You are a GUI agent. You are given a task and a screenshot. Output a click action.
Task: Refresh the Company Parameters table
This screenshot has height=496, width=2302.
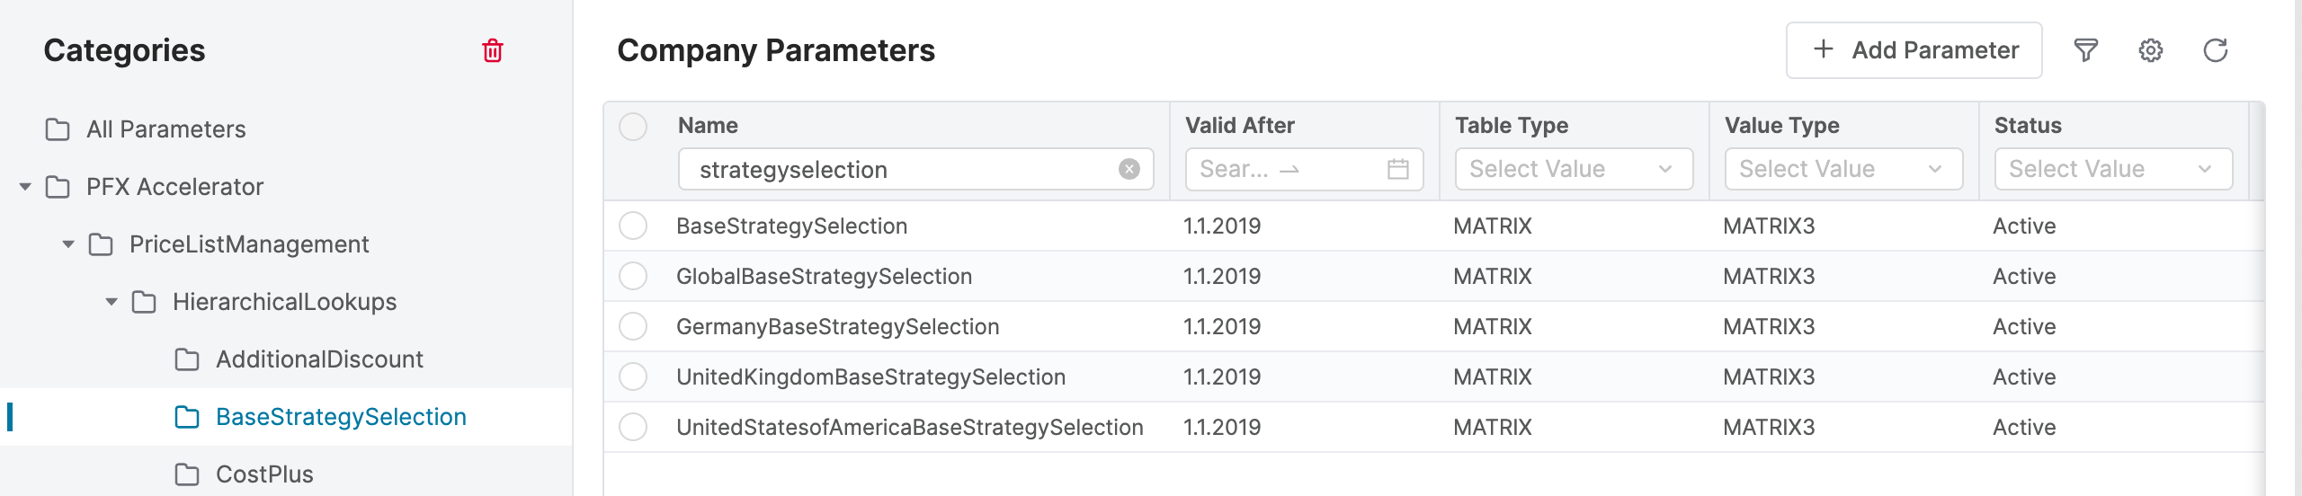pos(2215,50)
